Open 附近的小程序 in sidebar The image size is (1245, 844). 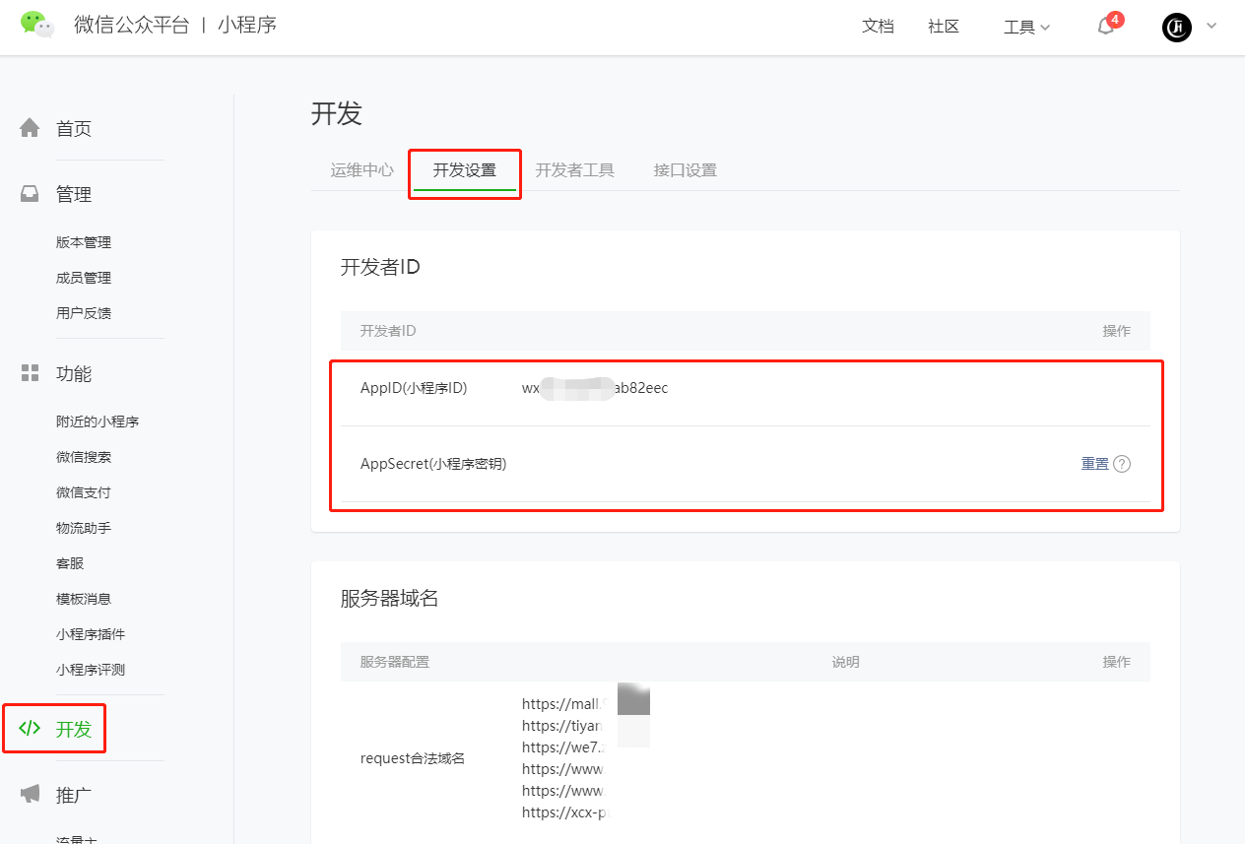tap(98, 422)
